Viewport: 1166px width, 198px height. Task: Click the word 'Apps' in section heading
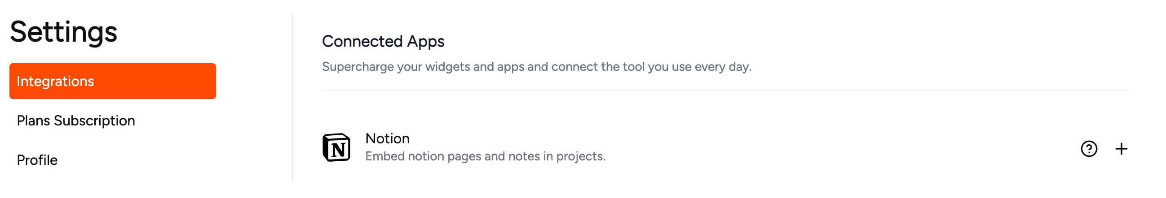coord(425,42)
